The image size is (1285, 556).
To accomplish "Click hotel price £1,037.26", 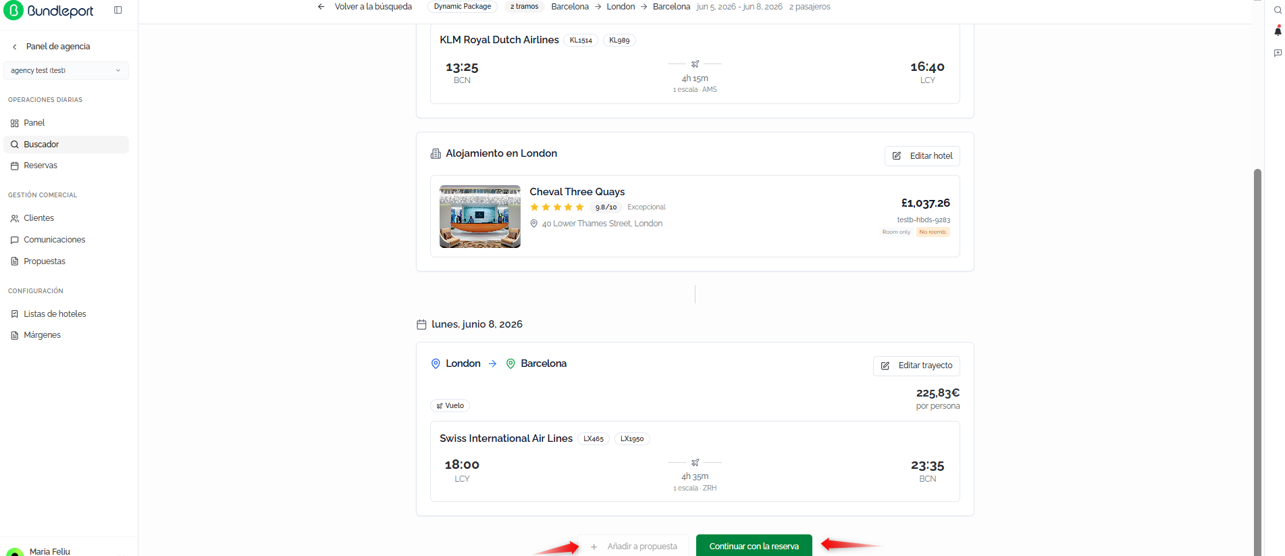I will tap(926, 203).
